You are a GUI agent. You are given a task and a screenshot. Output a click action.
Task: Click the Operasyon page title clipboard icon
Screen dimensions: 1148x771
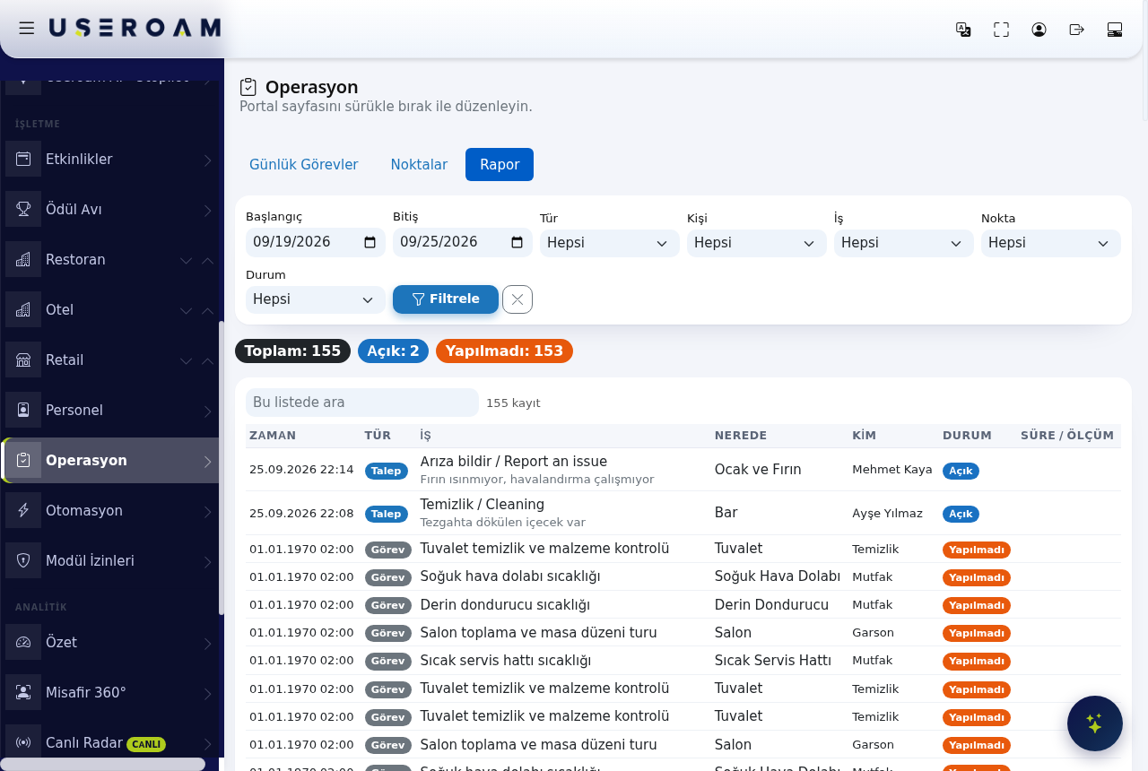248,87
